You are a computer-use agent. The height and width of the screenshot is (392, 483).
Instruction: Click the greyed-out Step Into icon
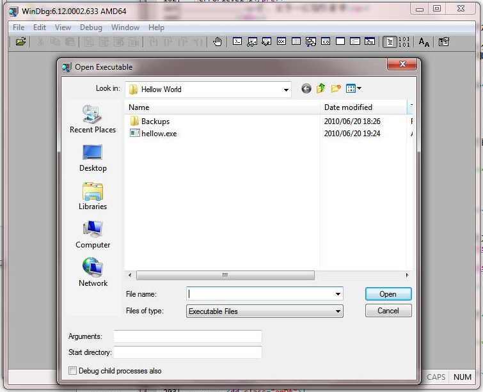coord(153,42)
